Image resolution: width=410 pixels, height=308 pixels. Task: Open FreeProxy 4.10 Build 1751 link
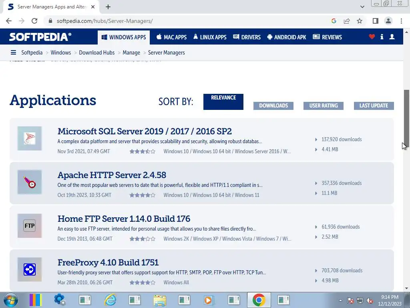(108, 262)
